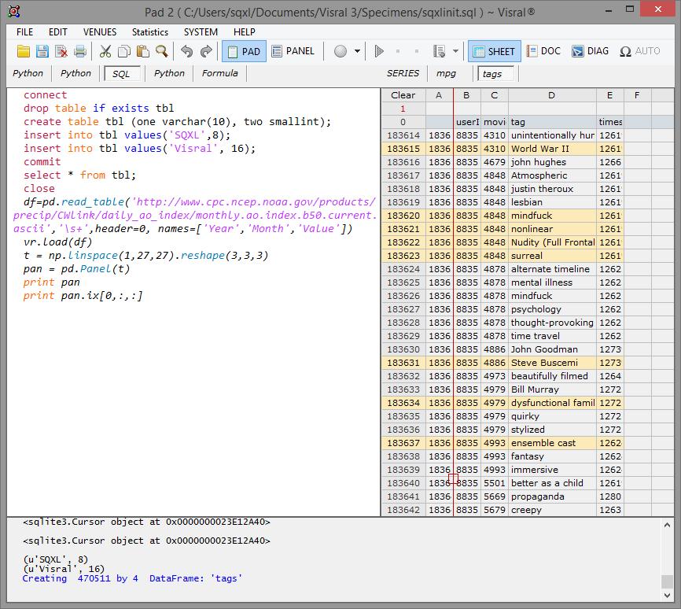Screen dimensions: 681x609
Task: Click the print icon
Action: (x=80, y=51)
